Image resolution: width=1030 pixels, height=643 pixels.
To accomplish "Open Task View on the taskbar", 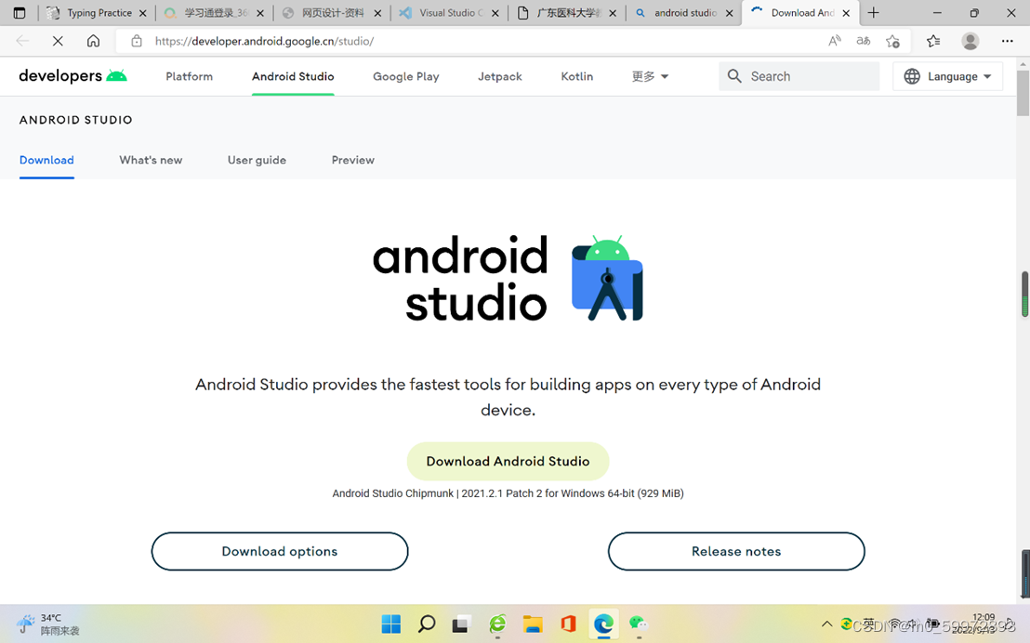I will 461,623.
